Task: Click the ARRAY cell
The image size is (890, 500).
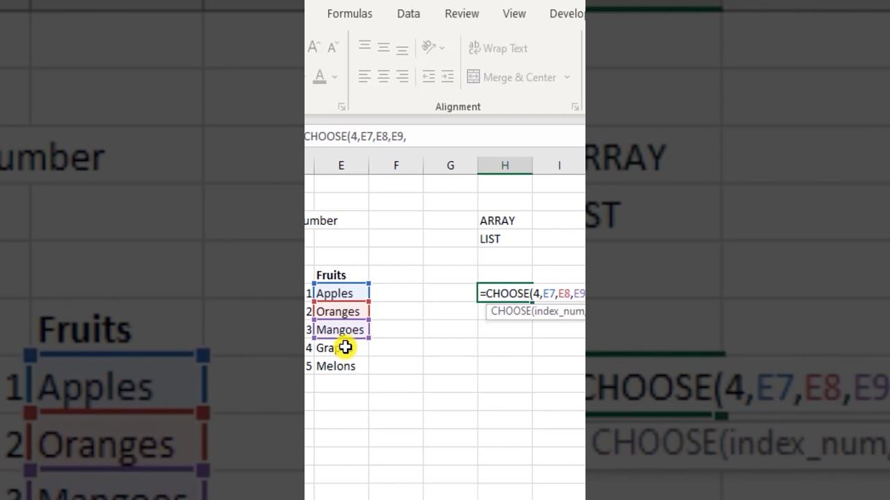Action: [505, 221]
